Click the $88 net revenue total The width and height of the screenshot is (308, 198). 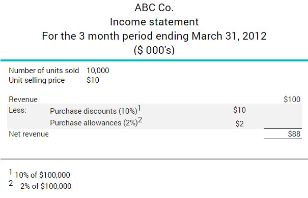[294, 134]
